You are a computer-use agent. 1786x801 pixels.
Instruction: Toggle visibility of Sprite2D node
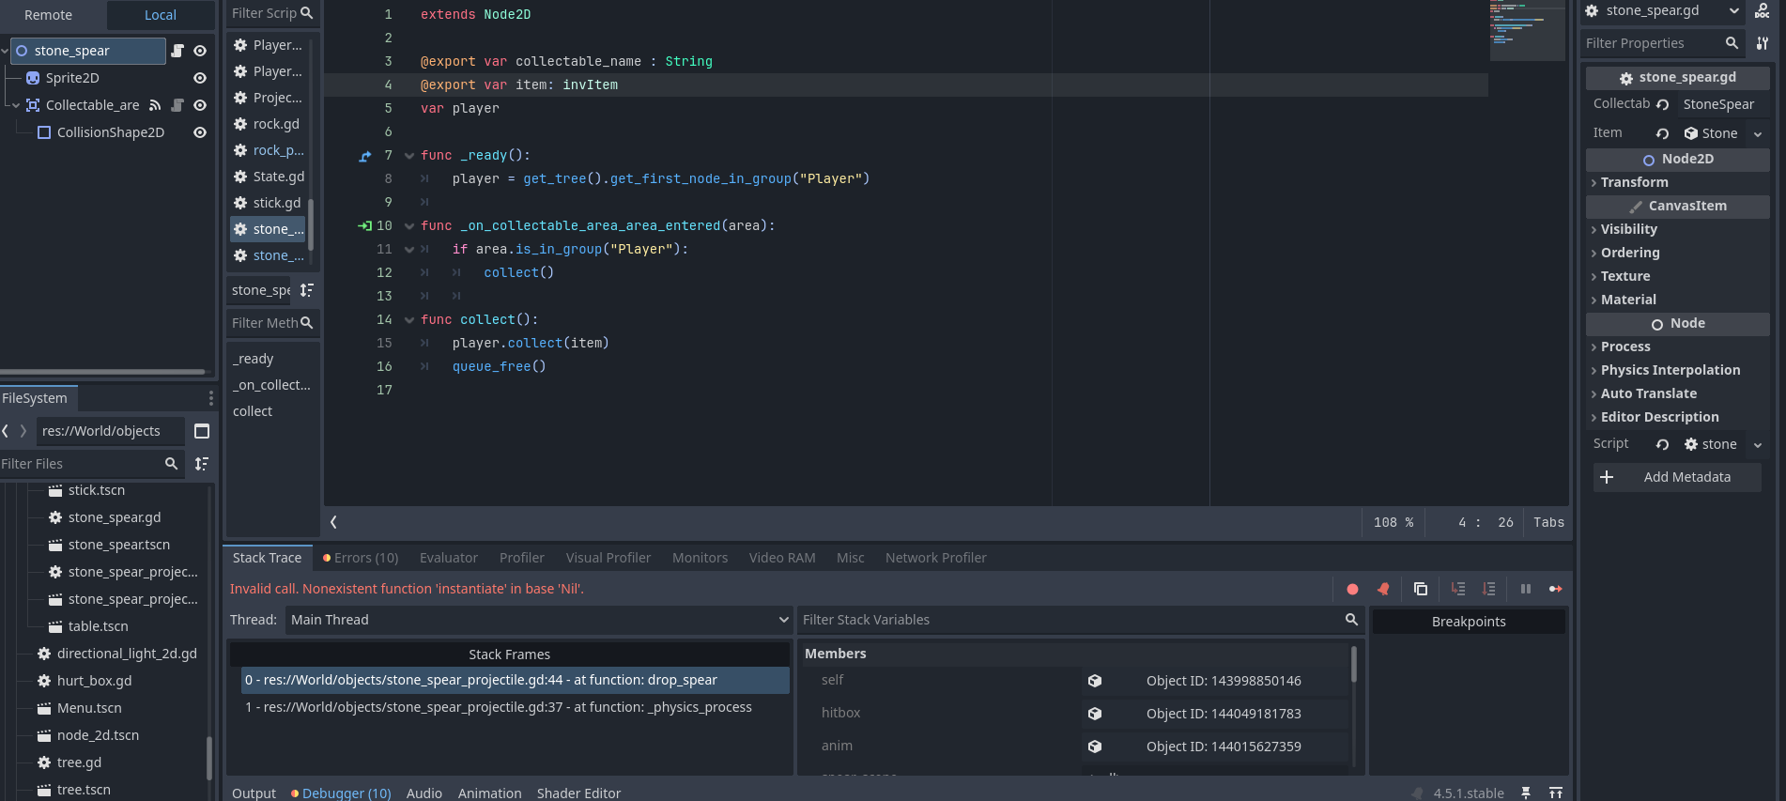coord(199,78)
